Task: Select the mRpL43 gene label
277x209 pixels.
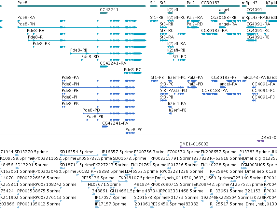Action: (250, 3)
